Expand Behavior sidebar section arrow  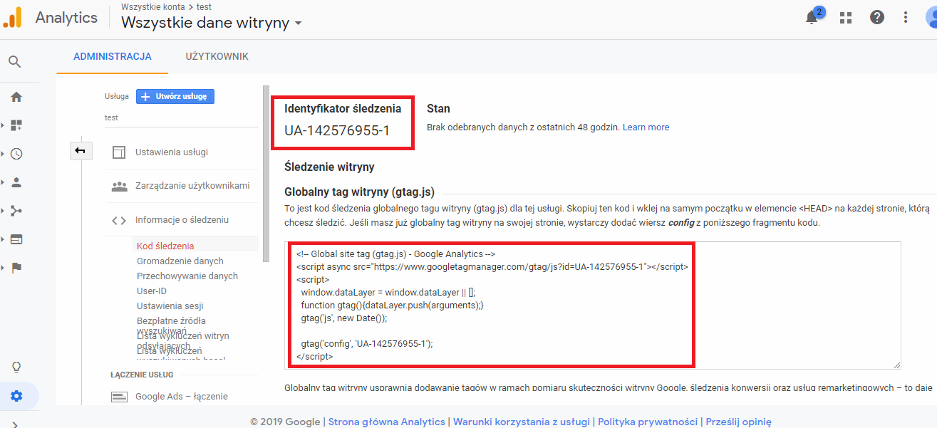pyautogui.click(x=3, y=239)
